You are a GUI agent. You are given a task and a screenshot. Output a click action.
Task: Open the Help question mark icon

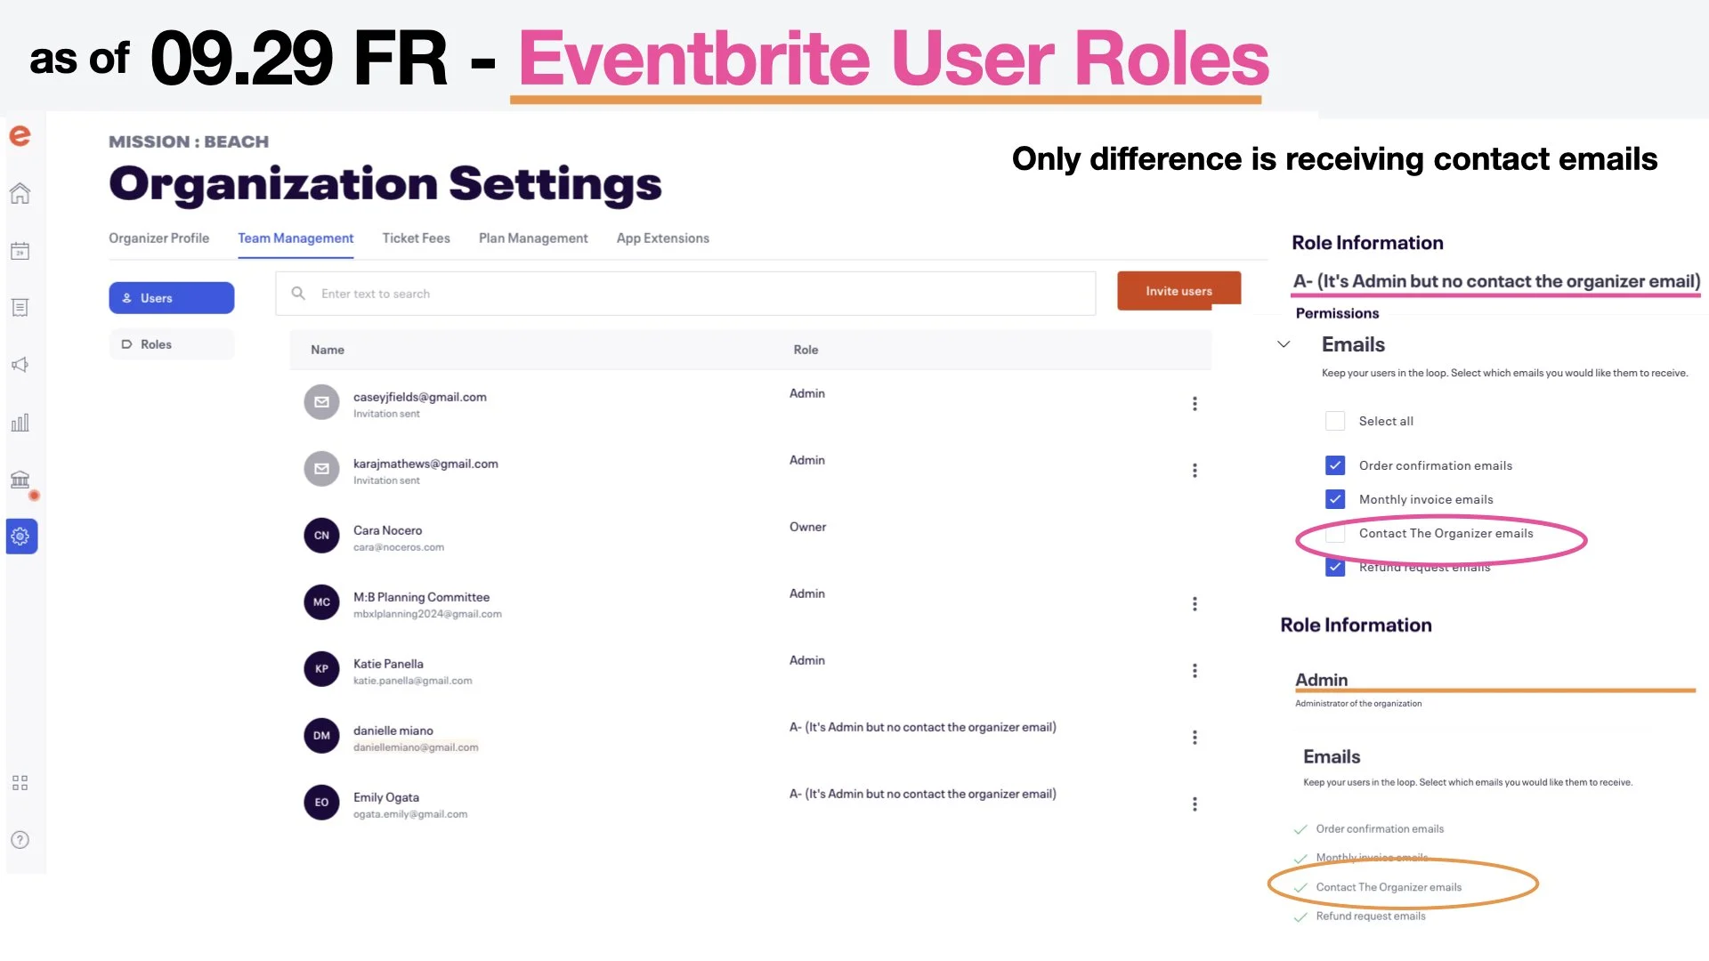tap(20, 840)
